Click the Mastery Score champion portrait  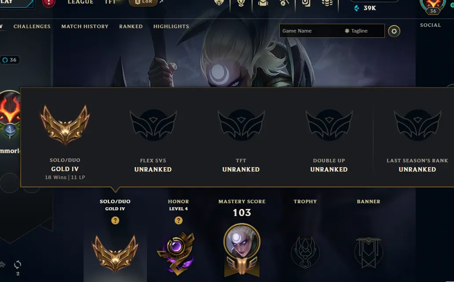click(x=242, y=242)
